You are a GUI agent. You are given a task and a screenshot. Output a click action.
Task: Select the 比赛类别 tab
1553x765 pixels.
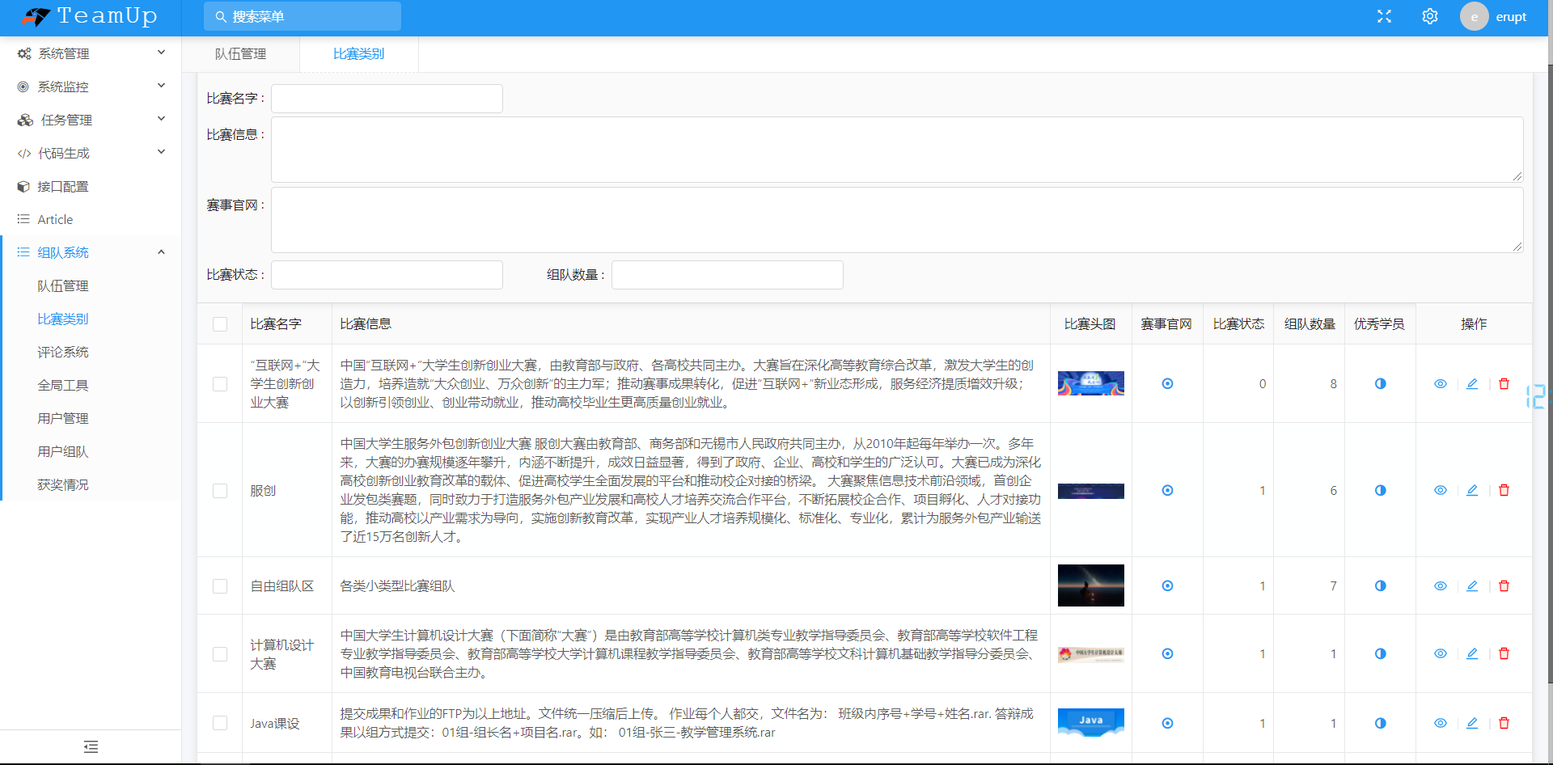pos(358,54)
